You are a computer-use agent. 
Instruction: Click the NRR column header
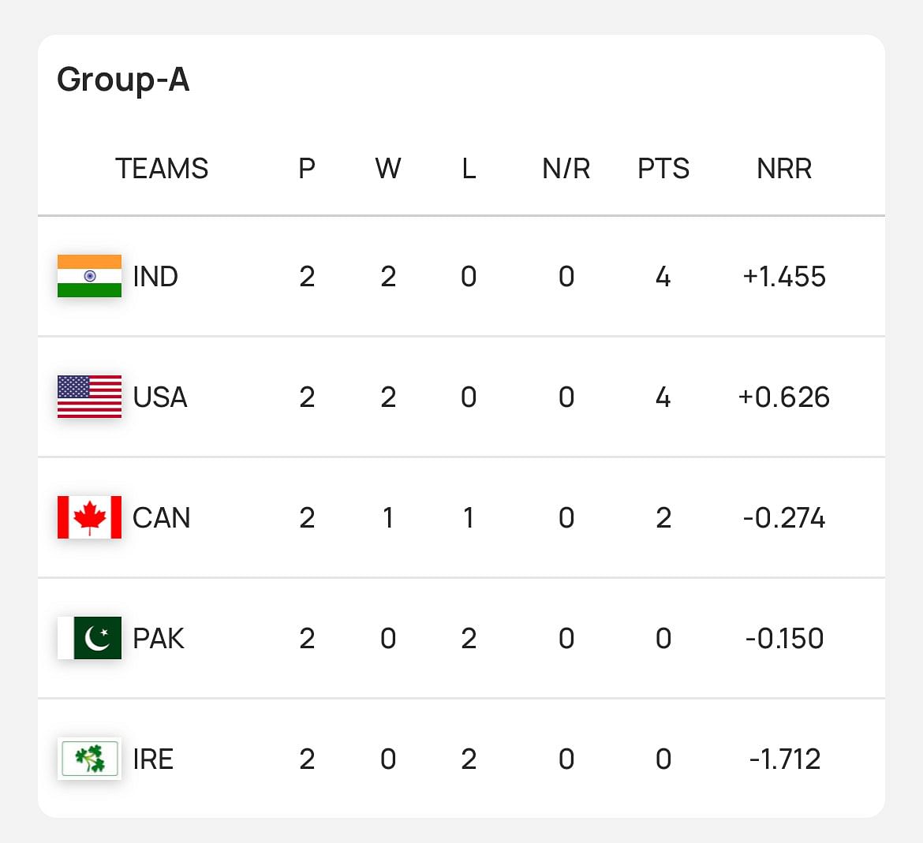tap(783, 169)
